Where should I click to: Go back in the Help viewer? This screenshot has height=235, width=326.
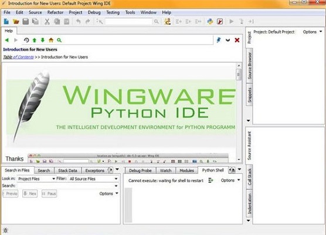pos(7,40)
